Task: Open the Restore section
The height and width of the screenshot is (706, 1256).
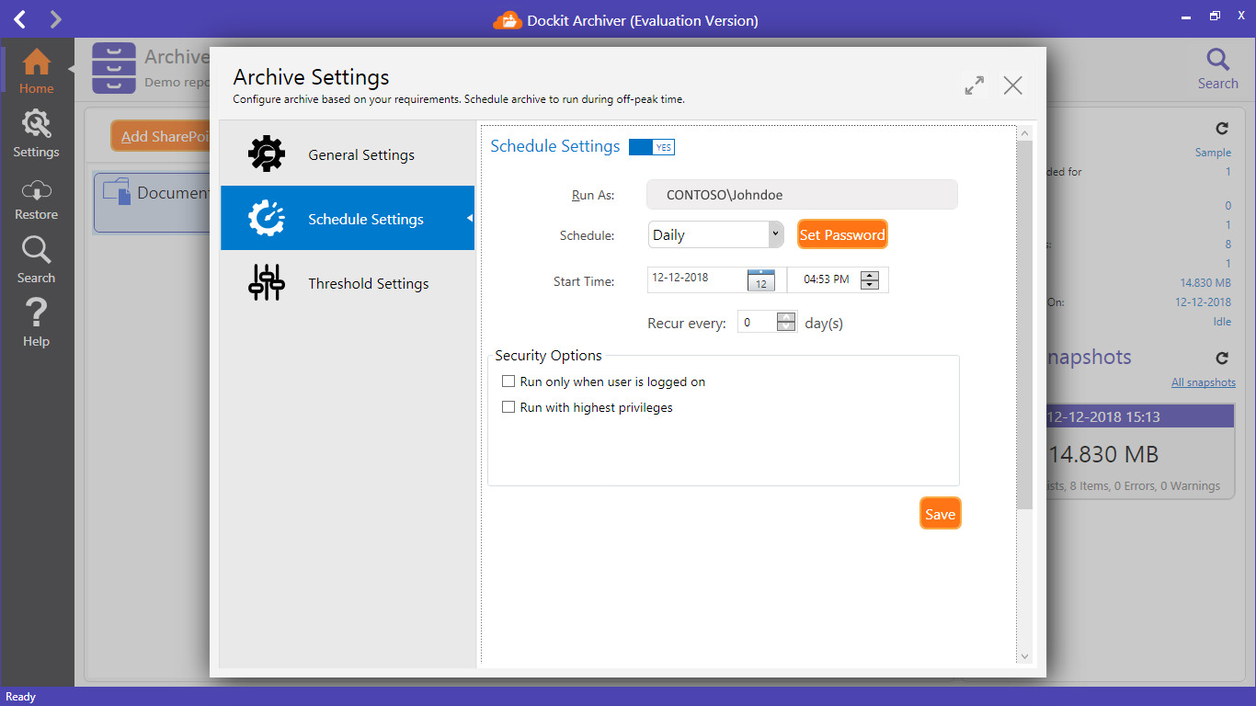Action: 36,199
